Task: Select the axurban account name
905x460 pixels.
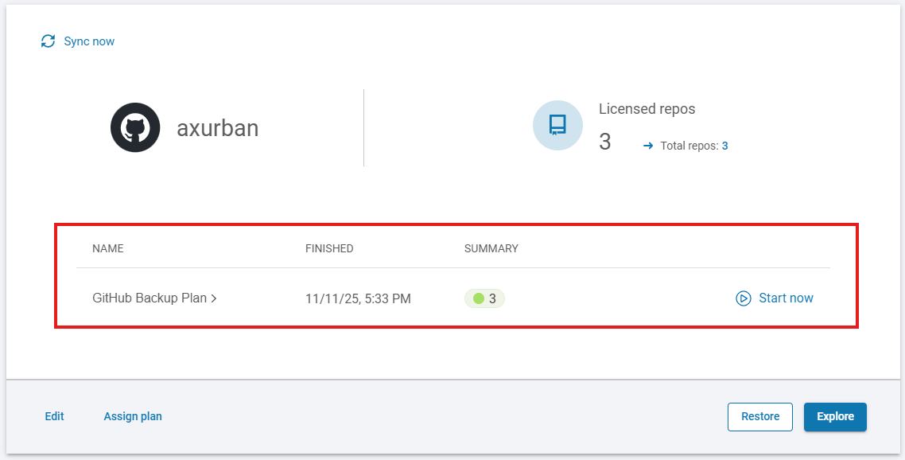Action: pos(217,128)
